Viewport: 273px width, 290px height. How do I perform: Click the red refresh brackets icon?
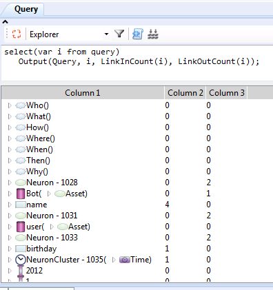(17, 34)
